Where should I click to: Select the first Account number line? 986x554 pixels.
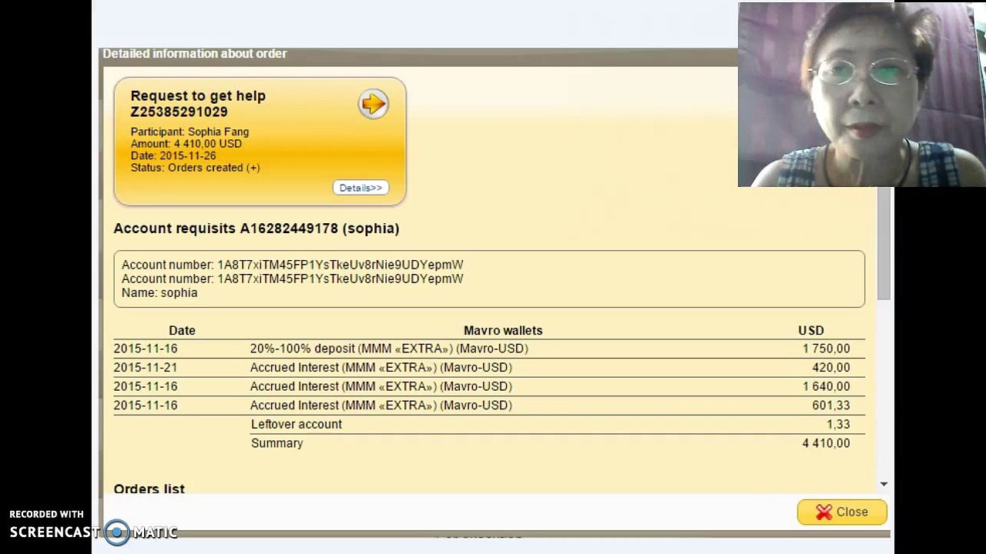(x=293, y=265)
